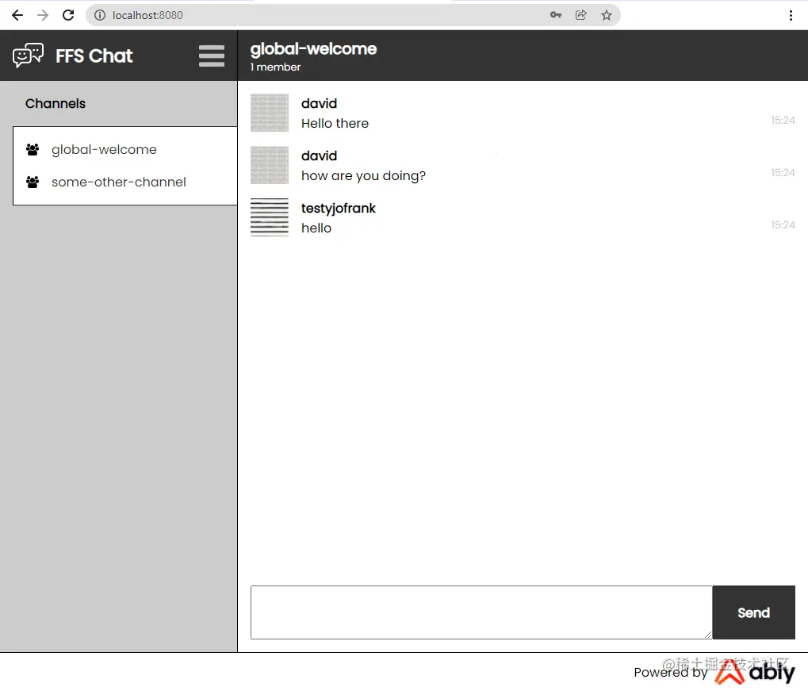Click the "hello" message from testyjofrank
The width and height of the screenshot is (808, 691).
point(316,228)
